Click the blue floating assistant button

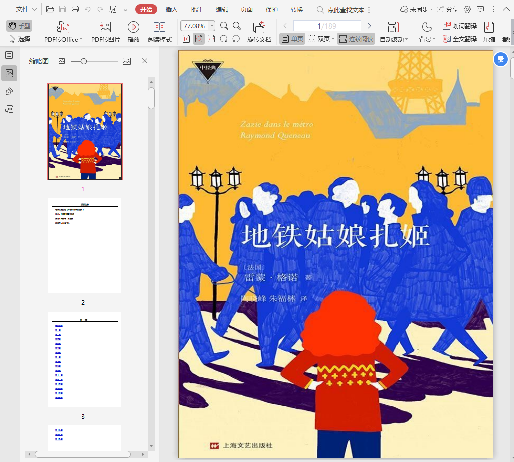(x=501, y=59)
